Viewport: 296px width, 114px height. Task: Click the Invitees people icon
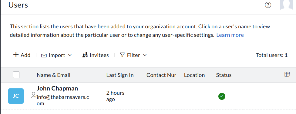pyautogui.click(x=85, y=55)
